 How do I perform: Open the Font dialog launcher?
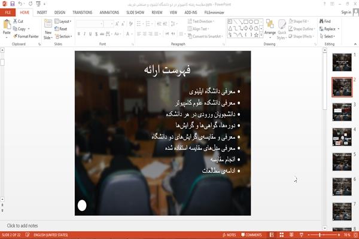(133, 44)
